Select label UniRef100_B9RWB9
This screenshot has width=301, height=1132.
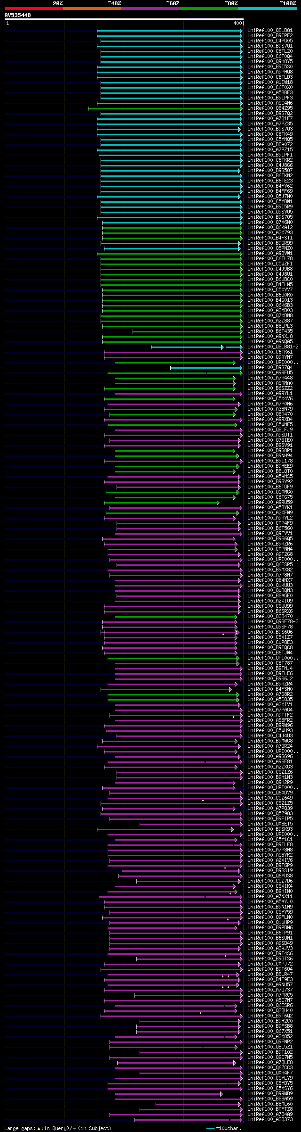(270, 1094)
